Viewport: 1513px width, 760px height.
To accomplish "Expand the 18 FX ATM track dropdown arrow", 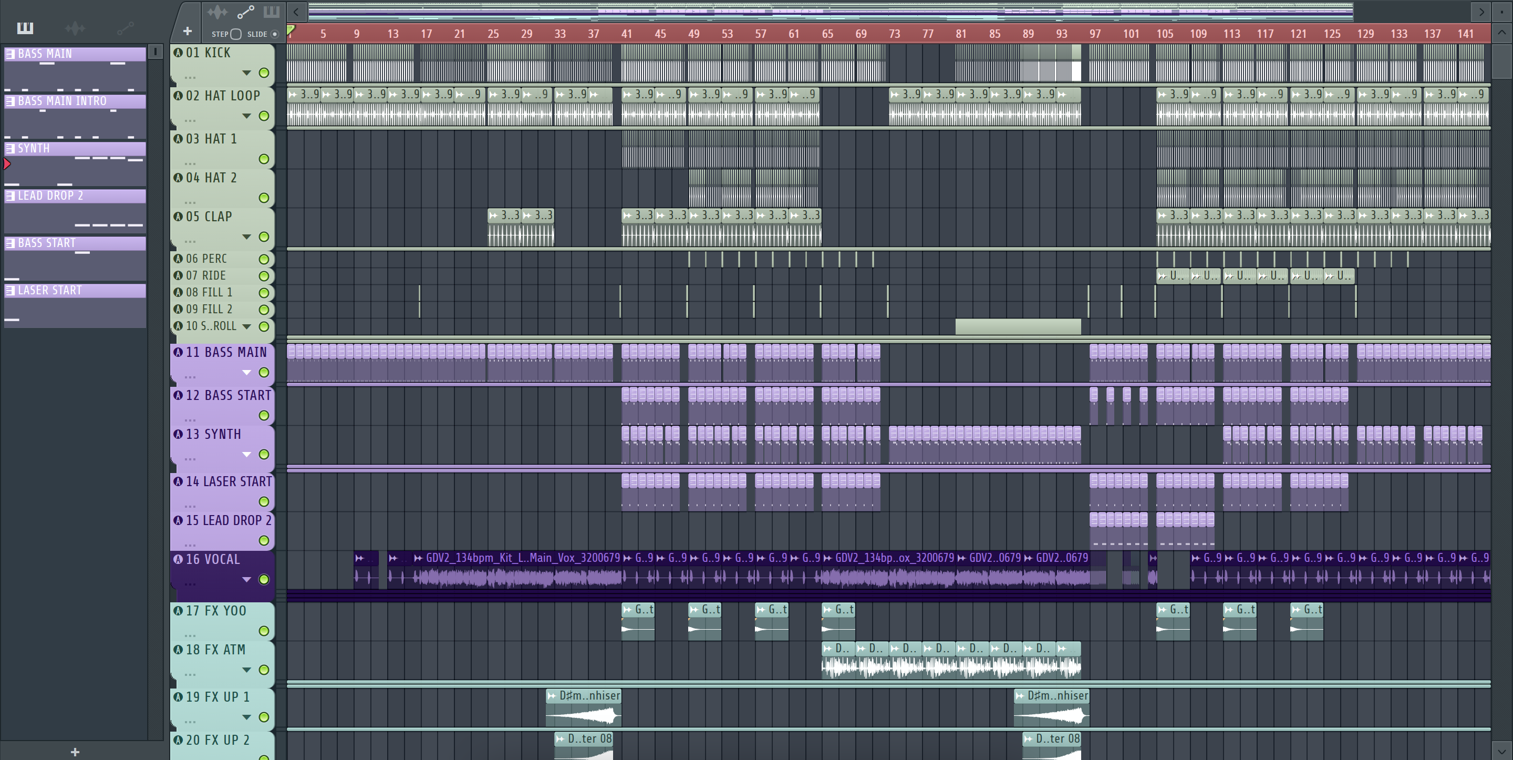I will click(x=247, y=670).
